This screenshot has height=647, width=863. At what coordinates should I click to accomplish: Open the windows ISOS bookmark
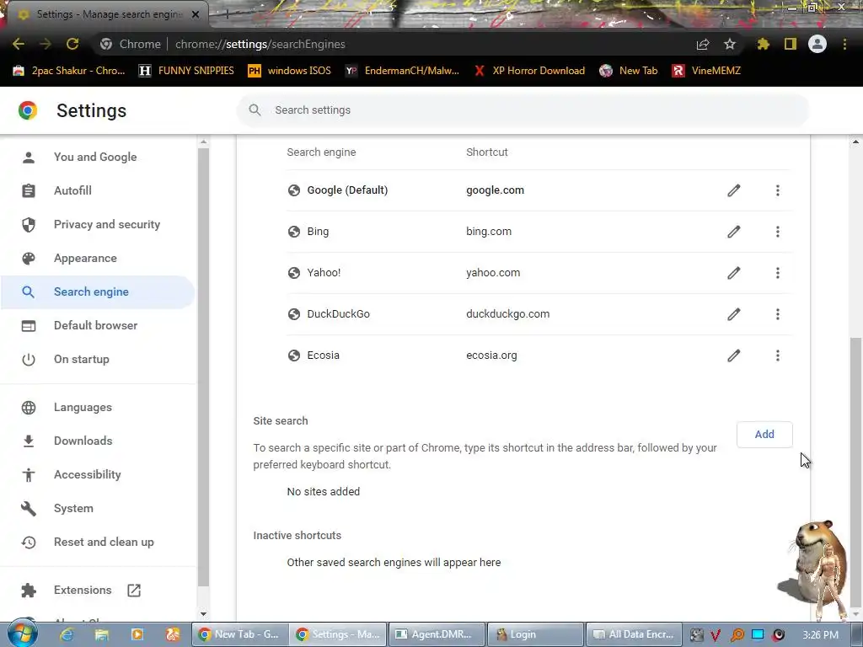click(290, 71)
